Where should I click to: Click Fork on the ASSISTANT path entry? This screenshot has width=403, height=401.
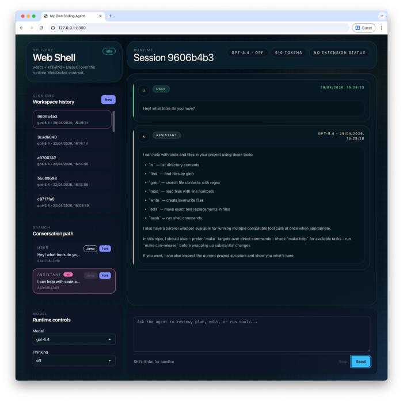coord(105,275)
